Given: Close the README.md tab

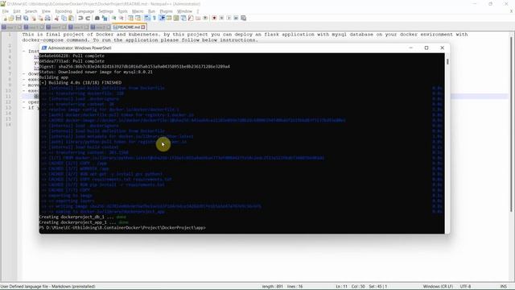Looking at the screenshot, I should point(143,27).
